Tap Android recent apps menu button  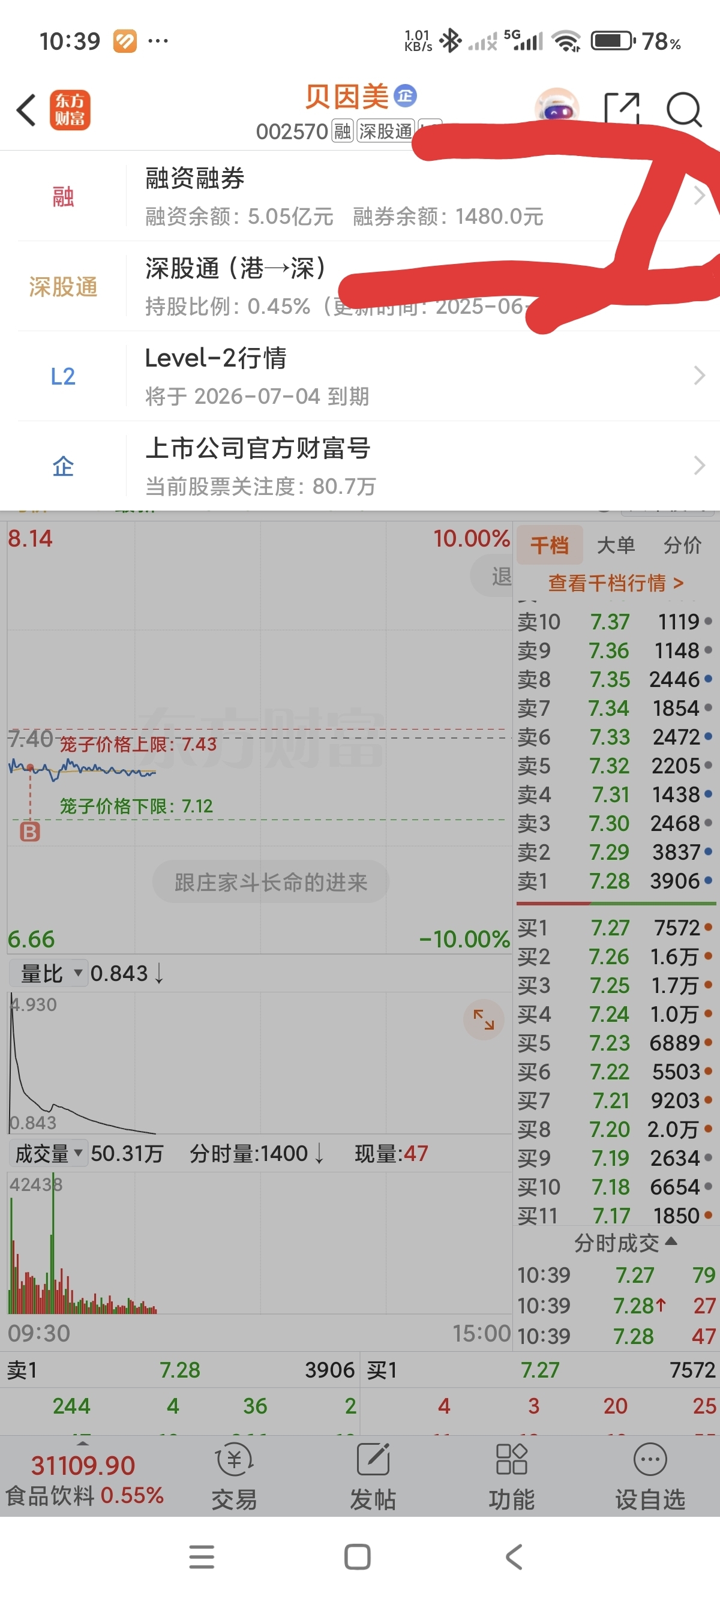click(202, 1556)
